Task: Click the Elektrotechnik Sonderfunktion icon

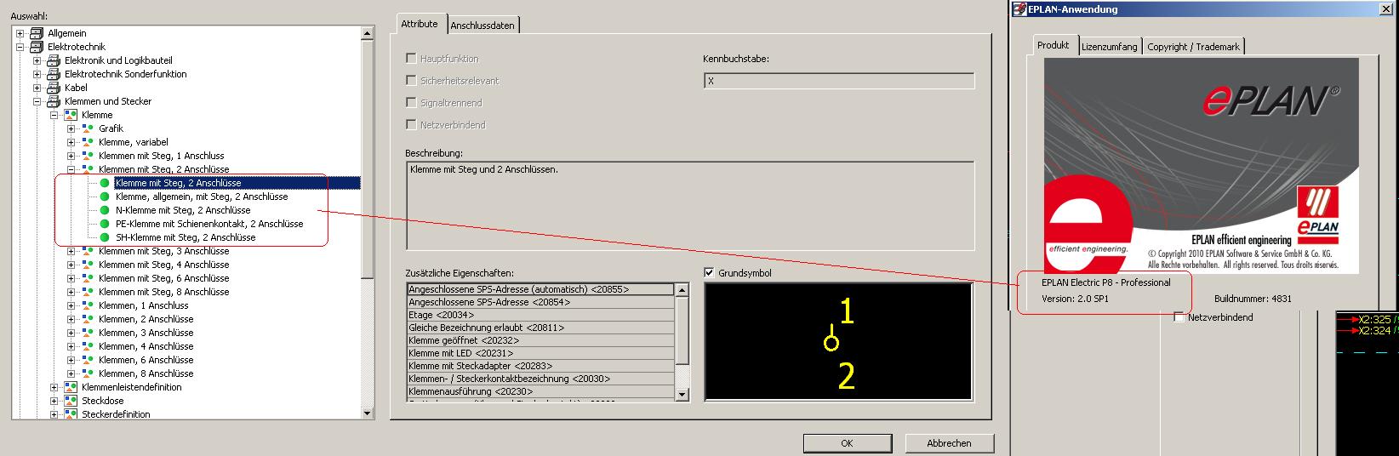Action: coord(54,74)
